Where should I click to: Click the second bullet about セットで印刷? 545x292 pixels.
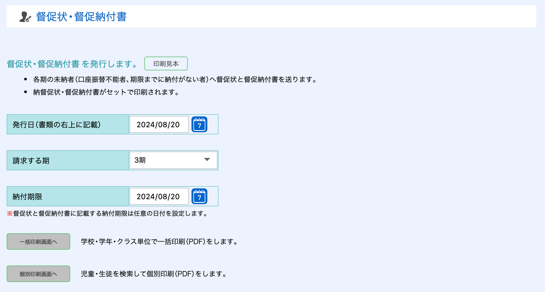pyautogui.click(x=106, y=92)
